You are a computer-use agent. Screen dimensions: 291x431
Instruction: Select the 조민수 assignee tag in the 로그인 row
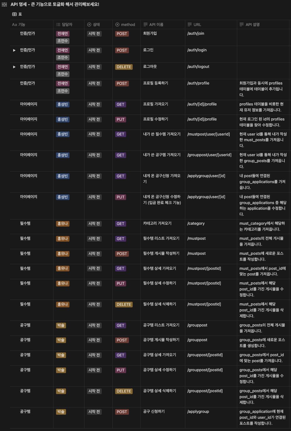63,58
